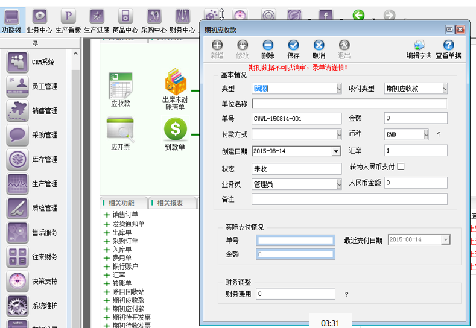Expand the 类型 dropdown
476x328 pixels.
pyautogui.click(x=339, y=88)
